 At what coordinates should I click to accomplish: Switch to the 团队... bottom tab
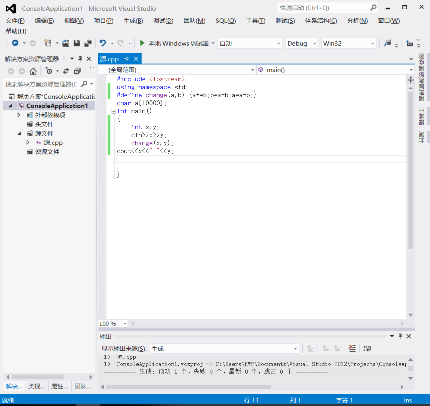(x=82, y=386)
